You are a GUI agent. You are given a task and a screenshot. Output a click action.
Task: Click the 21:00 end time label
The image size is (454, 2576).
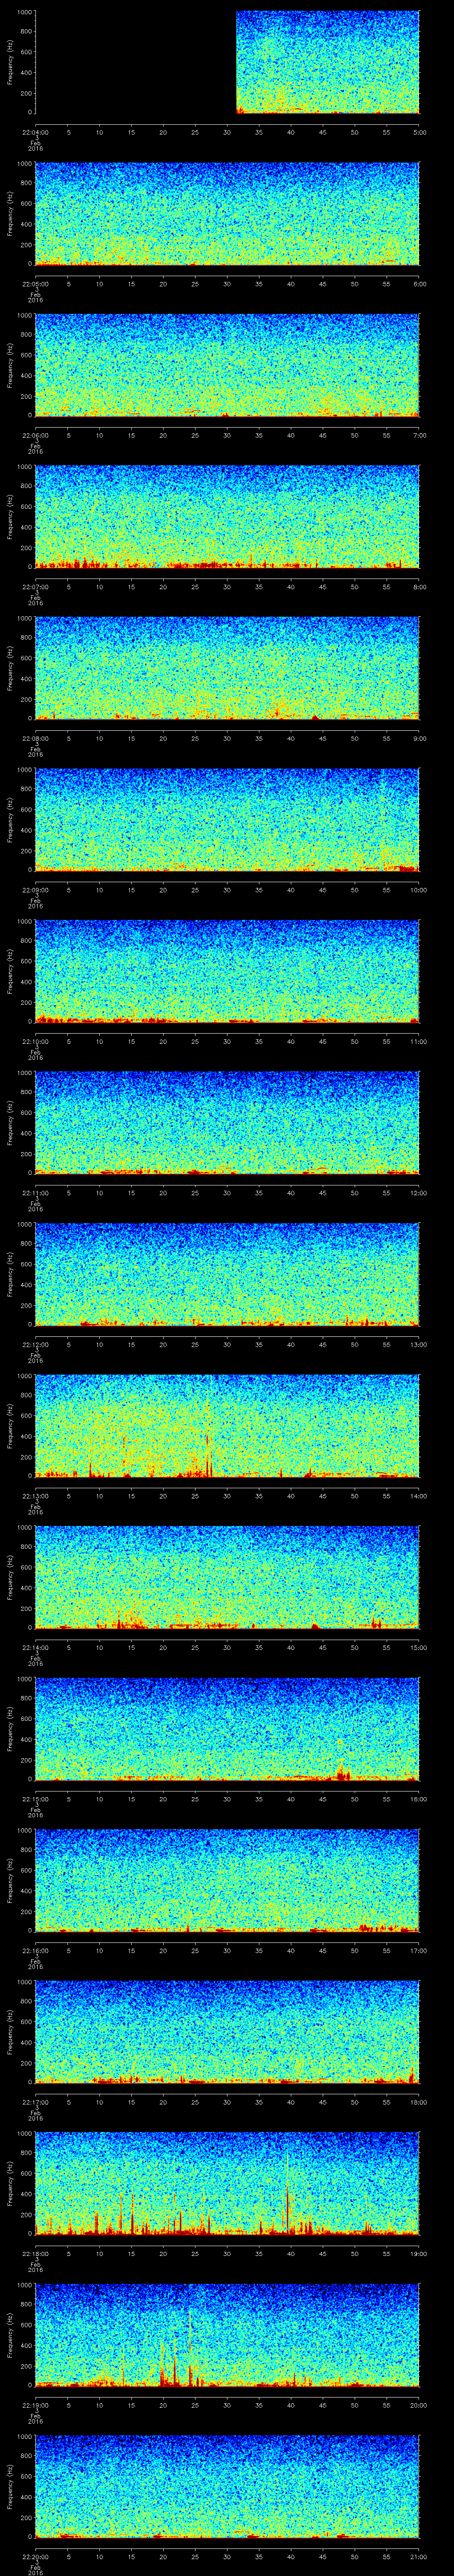click(419, 2556)
